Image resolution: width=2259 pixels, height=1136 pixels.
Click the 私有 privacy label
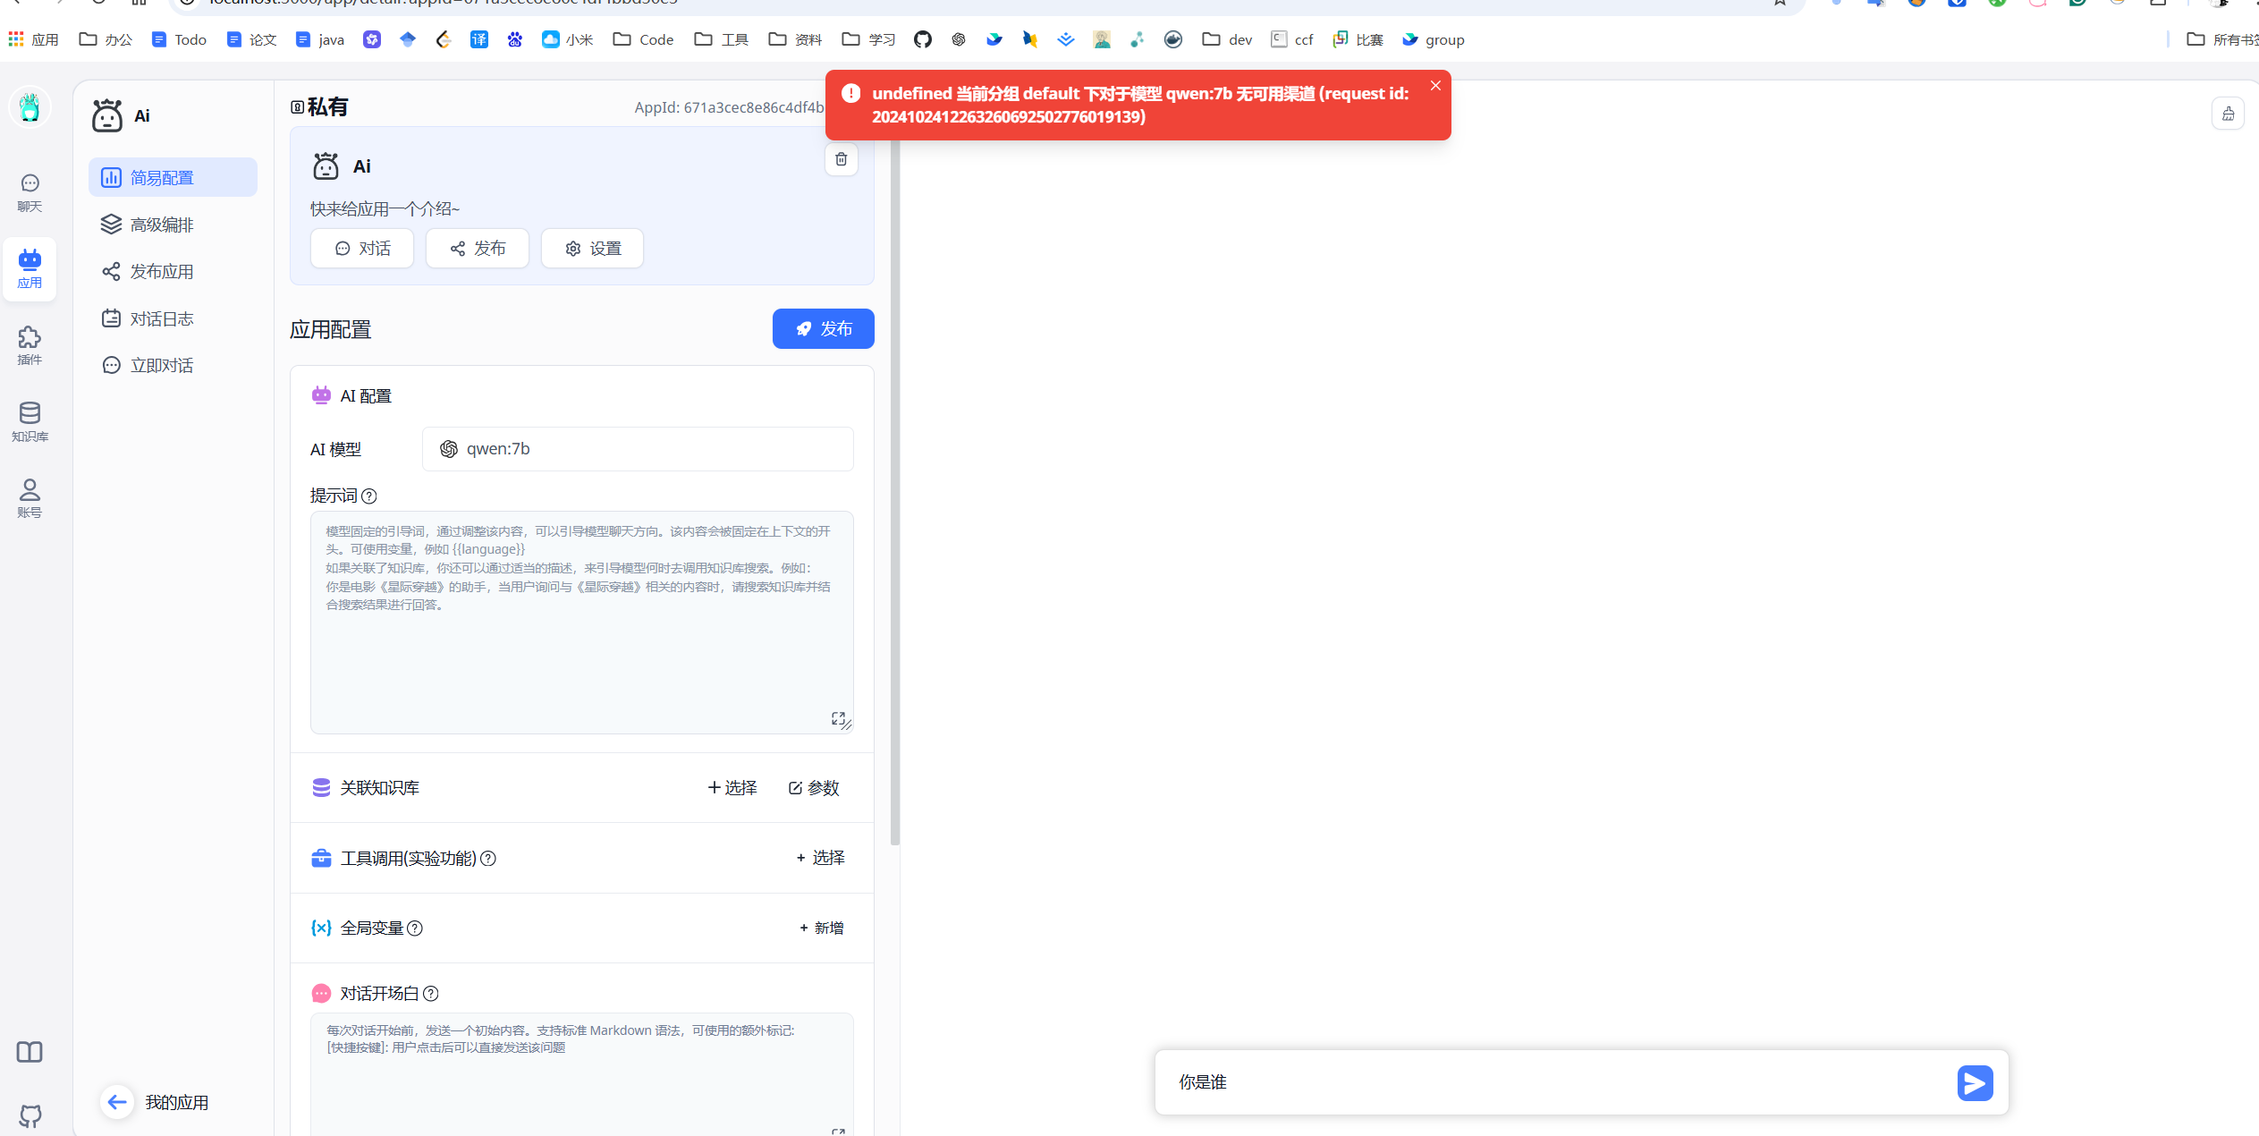click(x=319, y=107)
